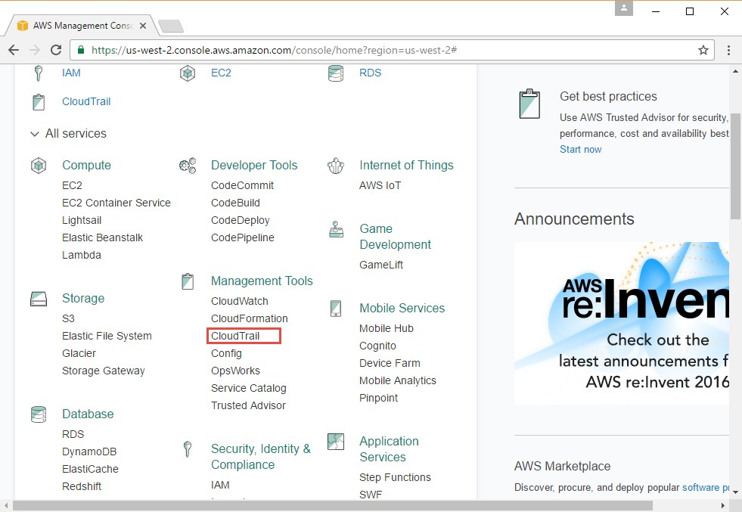Click the Get best practices clipboard icon
742x512 pixels.
(x=529, y=104)
